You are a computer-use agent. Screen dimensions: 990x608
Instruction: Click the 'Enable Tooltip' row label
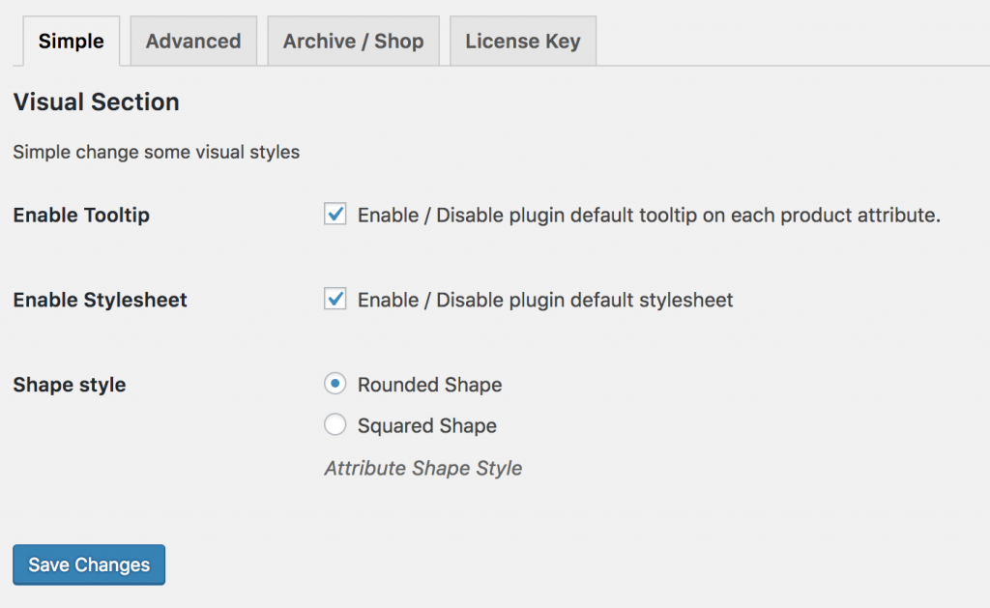81,215
